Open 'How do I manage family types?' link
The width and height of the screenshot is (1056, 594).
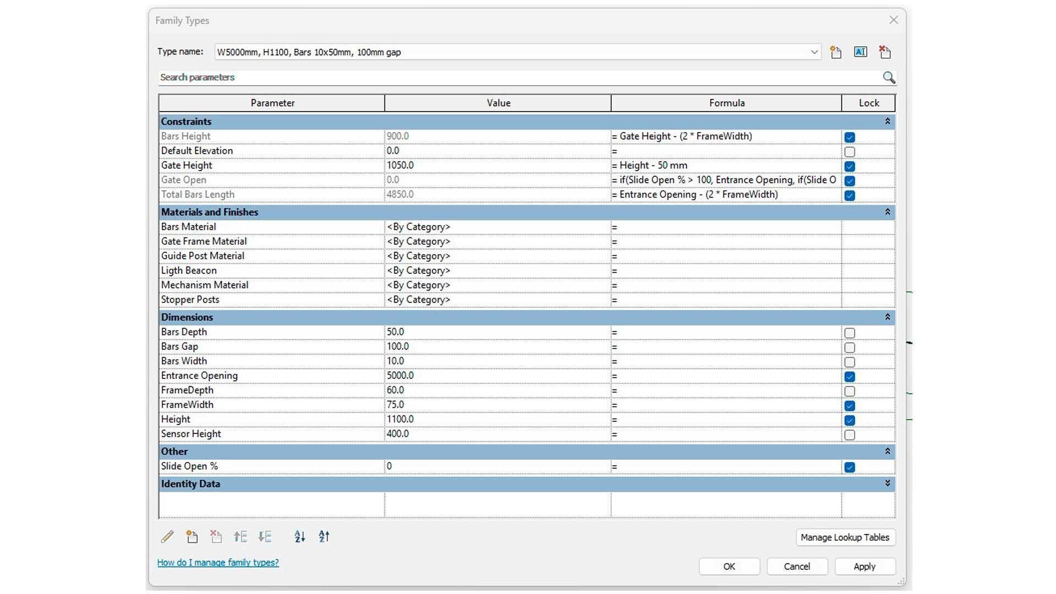click(x=218, y=563)
